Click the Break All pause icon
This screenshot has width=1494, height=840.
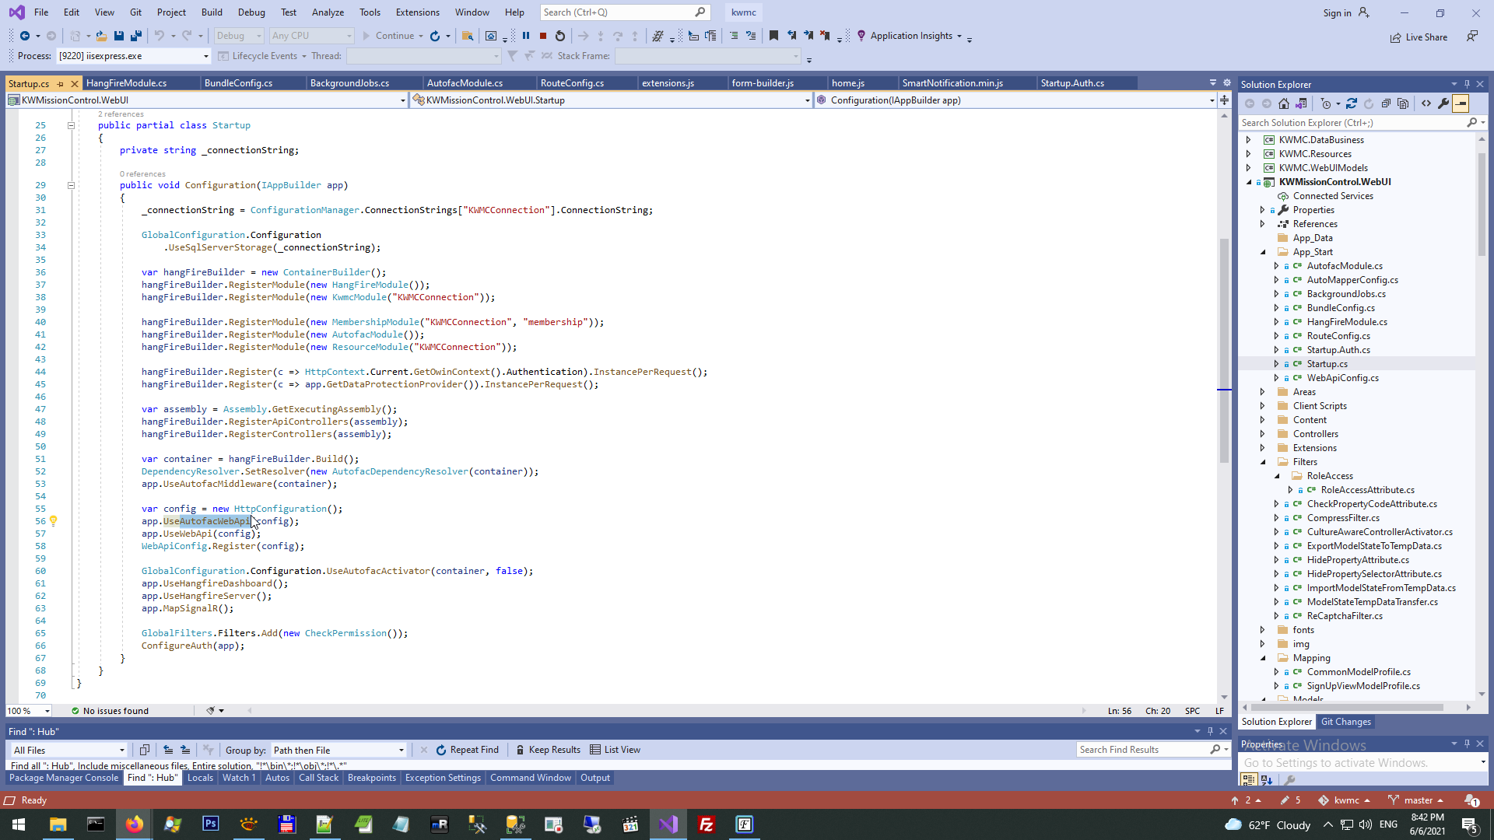click(x=526, y=36)
